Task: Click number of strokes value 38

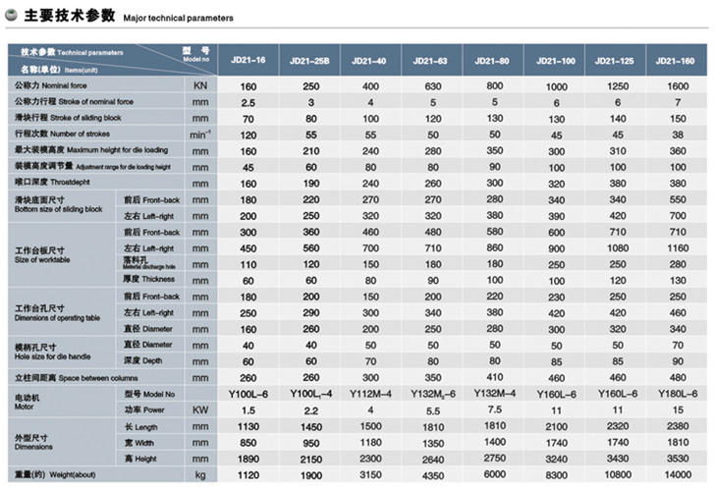Action: pos(678,135)
